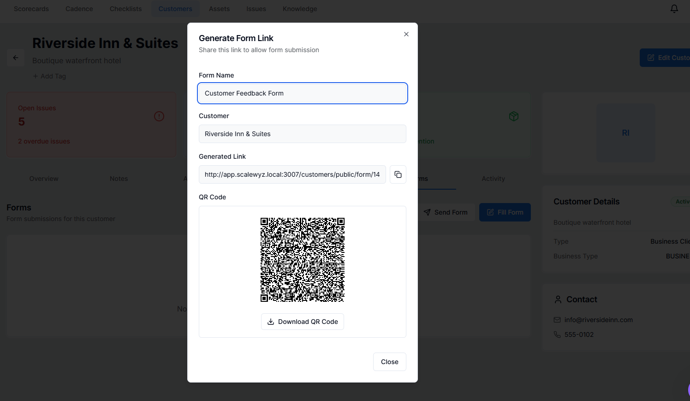Click the back arrow near Riverside Inn
Viewport: 690px width, 401px height.
15,58
